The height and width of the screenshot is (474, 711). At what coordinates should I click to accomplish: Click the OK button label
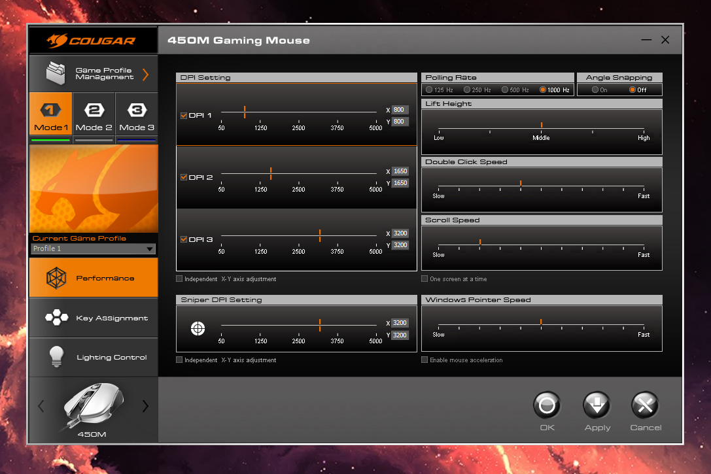547,428
